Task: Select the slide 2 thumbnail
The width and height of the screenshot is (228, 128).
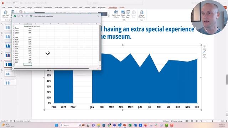Action: (x=8, y=36)
